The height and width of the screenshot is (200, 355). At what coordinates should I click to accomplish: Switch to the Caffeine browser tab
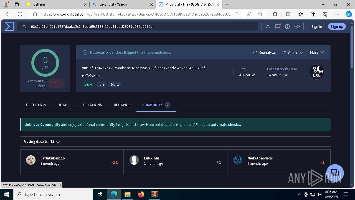click(56, 4)
